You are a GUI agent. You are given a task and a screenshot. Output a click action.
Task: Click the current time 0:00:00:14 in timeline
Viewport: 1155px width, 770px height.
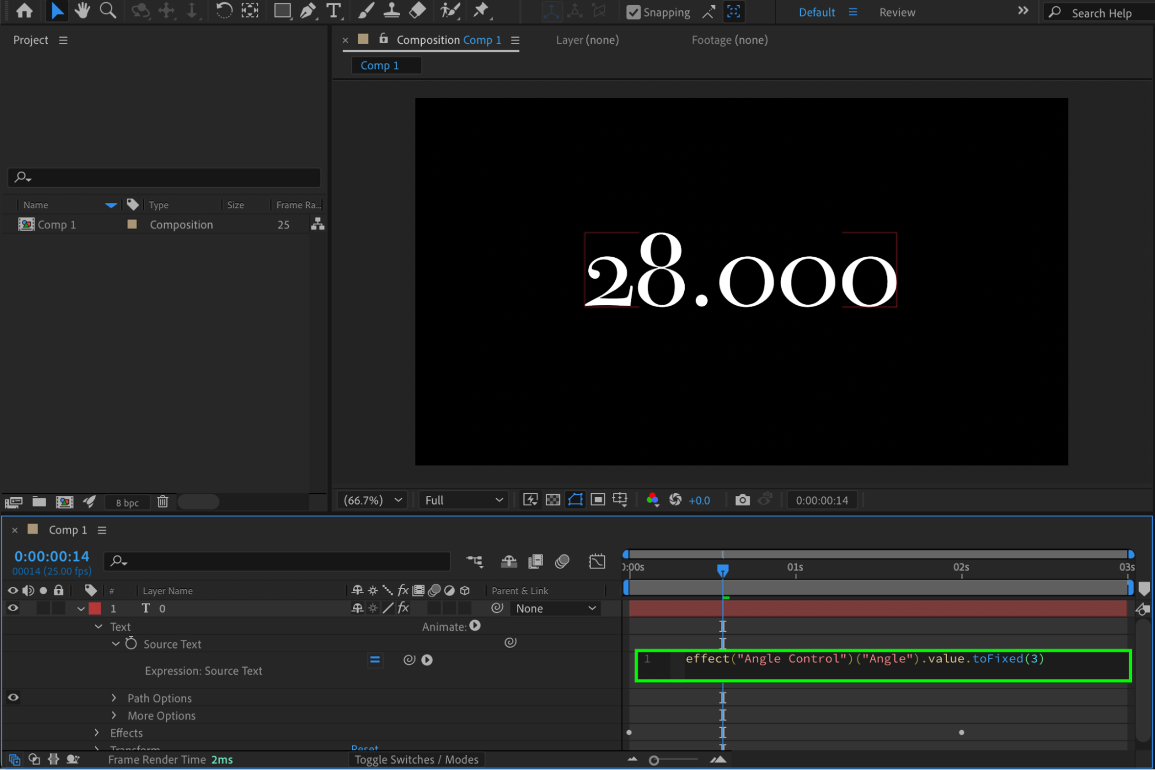pos(51,556)
